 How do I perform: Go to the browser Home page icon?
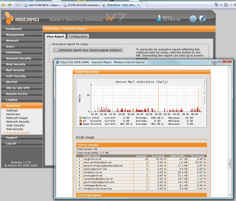click(x=216, y=5)
